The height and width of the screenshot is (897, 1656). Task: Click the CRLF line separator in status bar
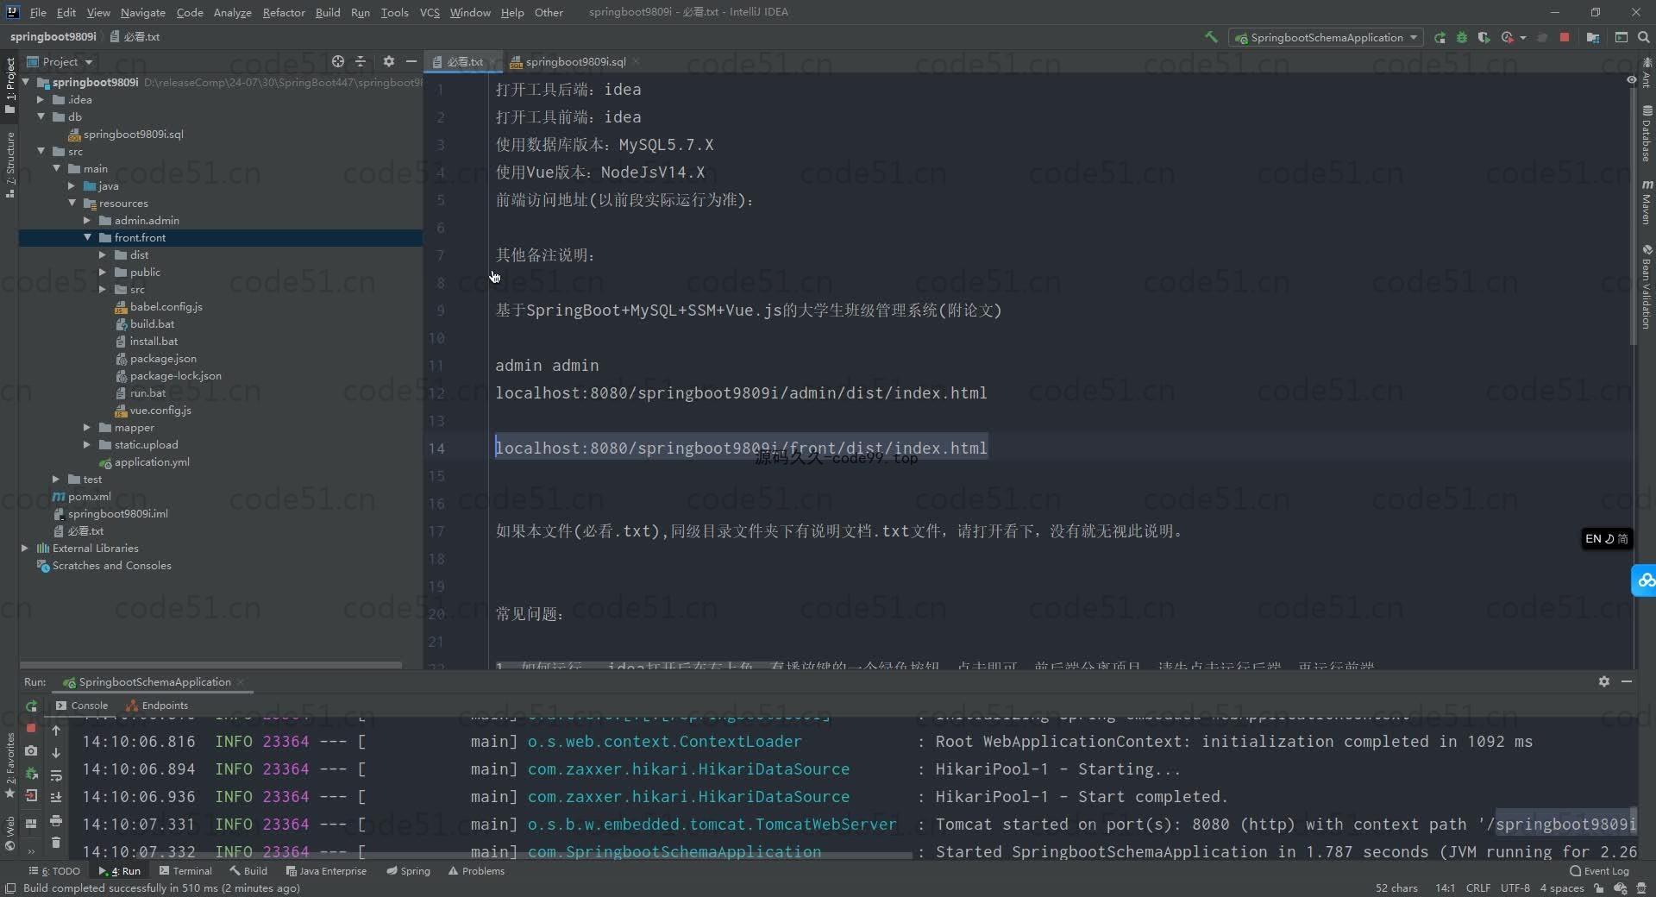[x=1477, y=888]
